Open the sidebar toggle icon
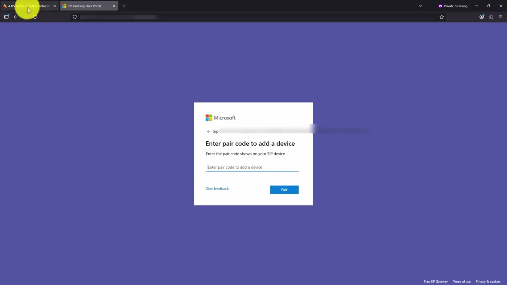507x285 pixels. pyautogui.click(x=6, y=17)
